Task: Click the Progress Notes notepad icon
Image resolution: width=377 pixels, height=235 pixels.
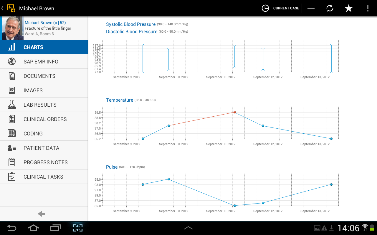Action: pyautogui.click(x=12, y=162)
